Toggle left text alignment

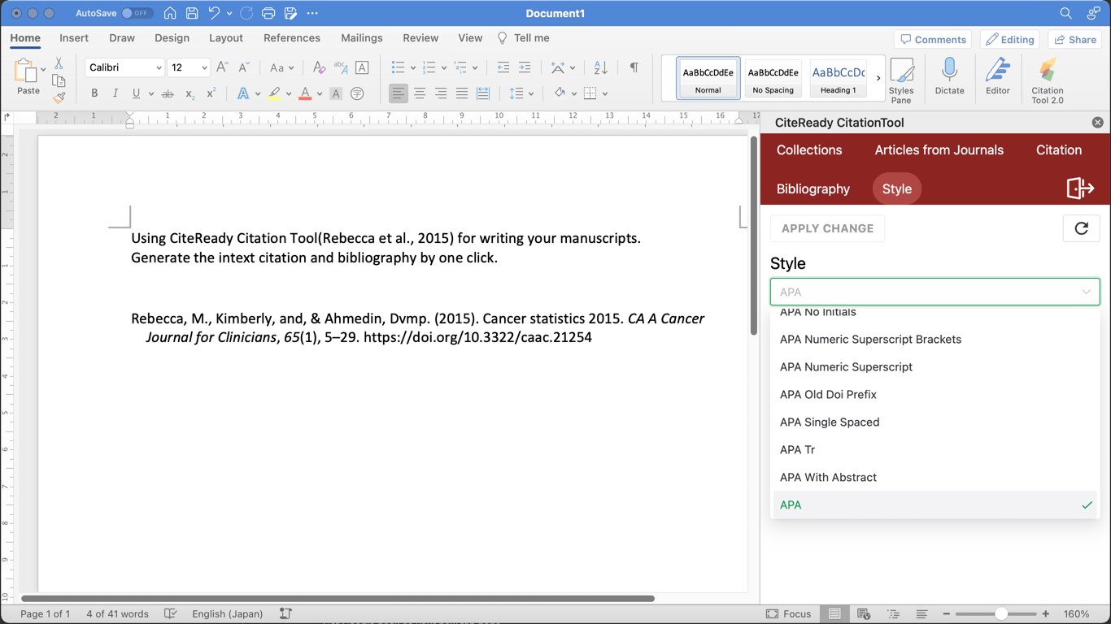(398, 93)
